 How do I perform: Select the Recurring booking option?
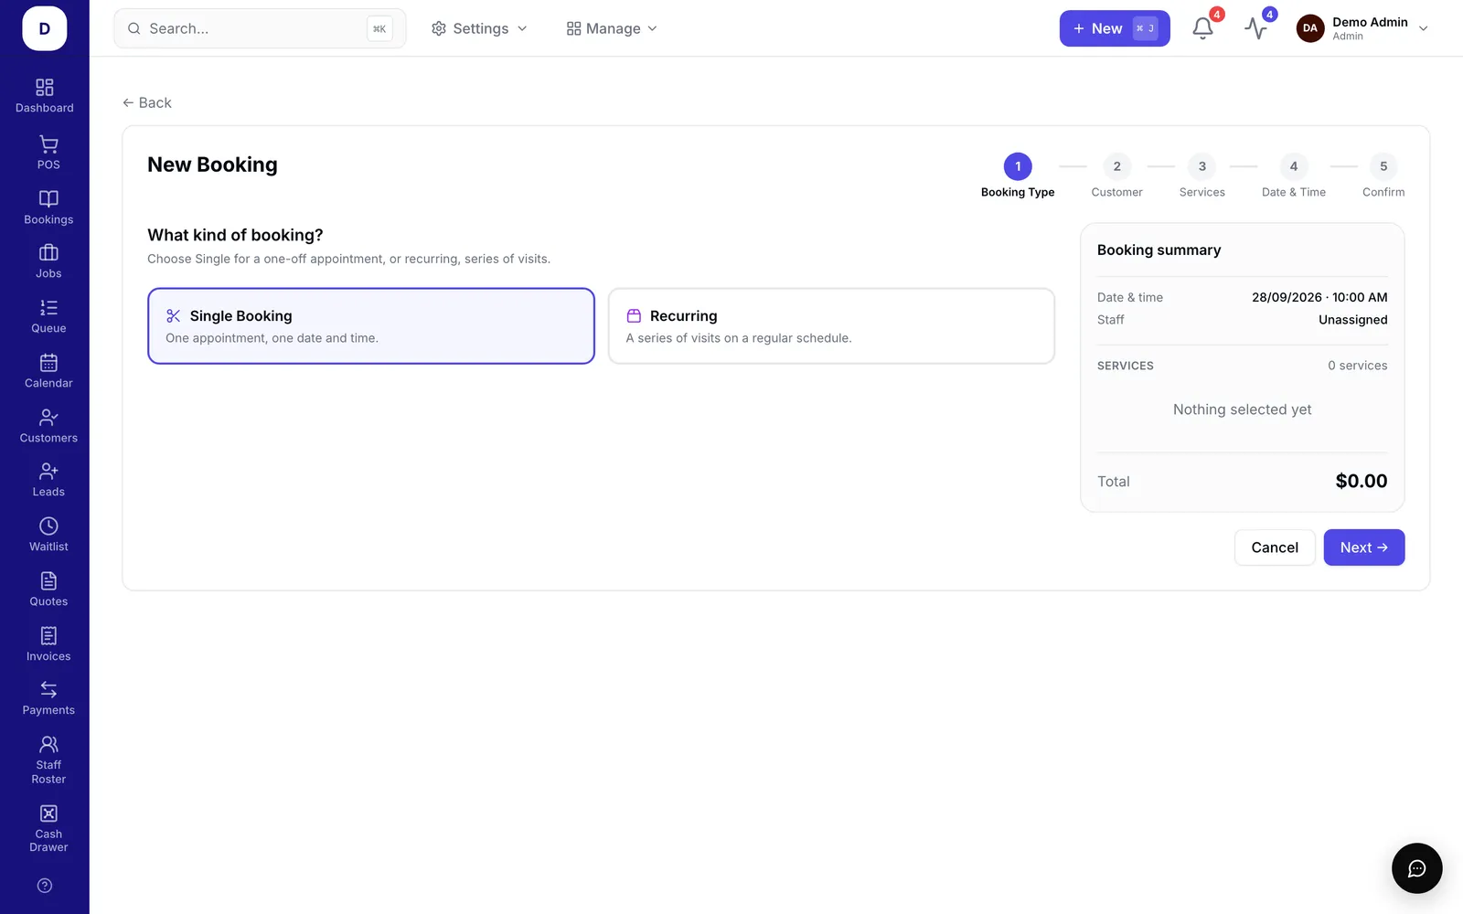tap(831, 326)
